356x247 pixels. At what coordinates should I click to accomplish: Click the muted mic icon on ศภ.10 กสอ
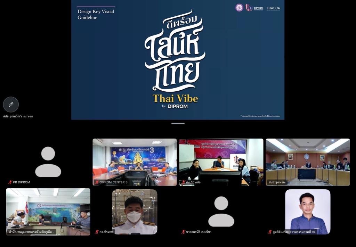click(x=183, y=182)
